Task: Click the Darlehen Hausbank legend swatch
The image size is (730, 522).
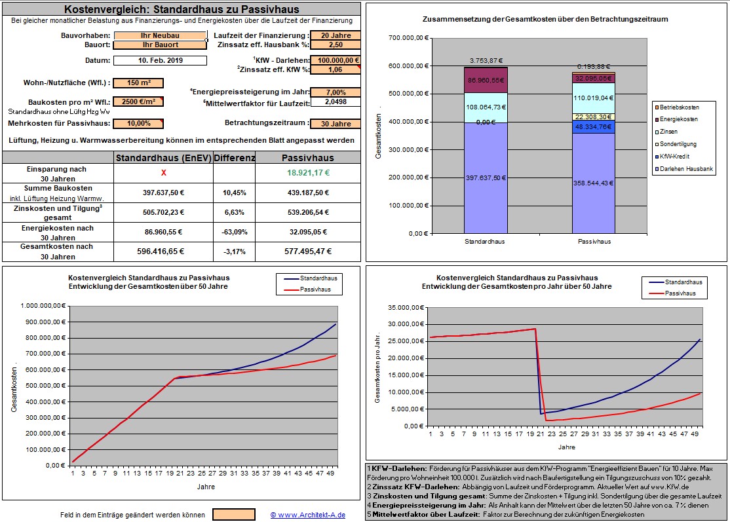Action: pyautogui.click(x=657, y=169)
